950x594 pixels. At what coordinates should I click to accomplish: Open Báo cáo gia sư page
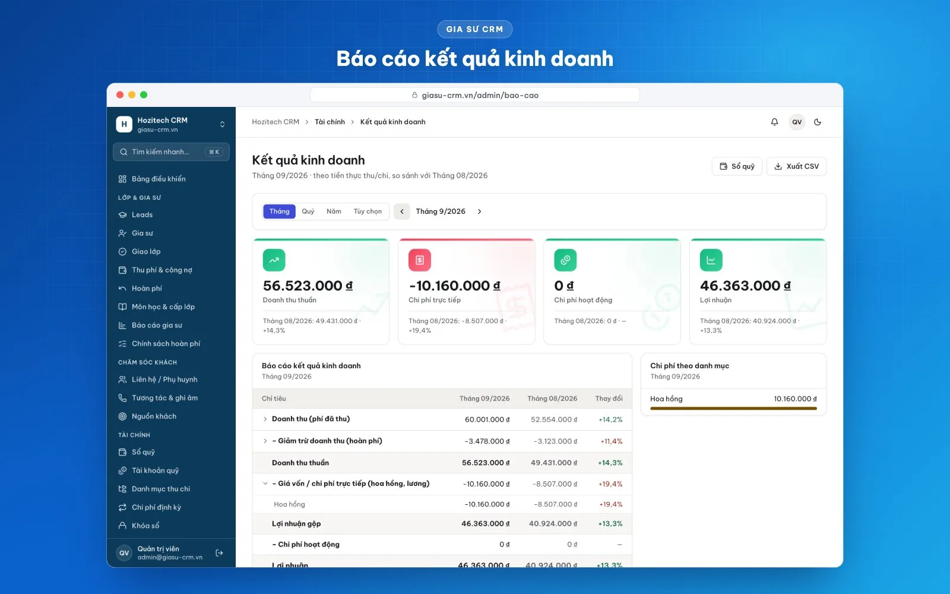click(171, 326)
